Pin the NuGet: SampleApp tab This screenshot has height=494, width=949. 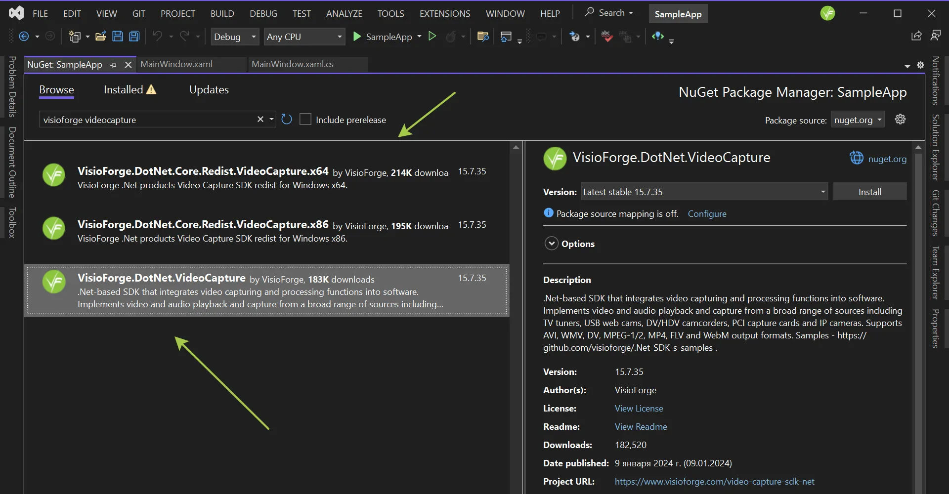click(114, 65)
